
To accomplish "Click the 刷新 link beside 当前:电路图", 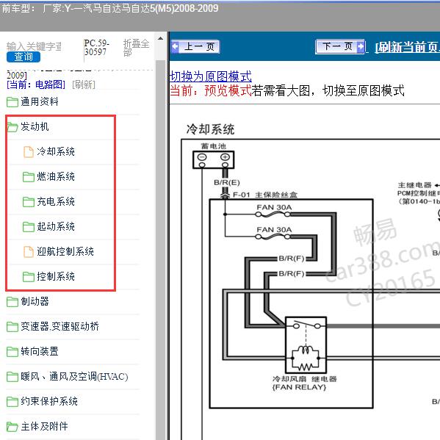I will pyautogui.click(x=84, y=84).
